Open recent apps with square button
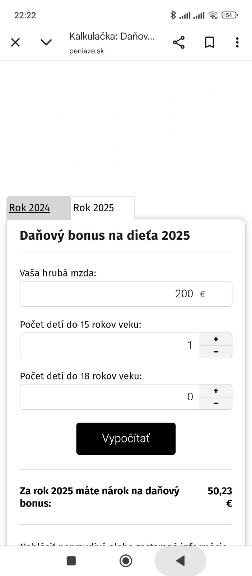Viewport: 252px width, 576px height. coord(71,561)
